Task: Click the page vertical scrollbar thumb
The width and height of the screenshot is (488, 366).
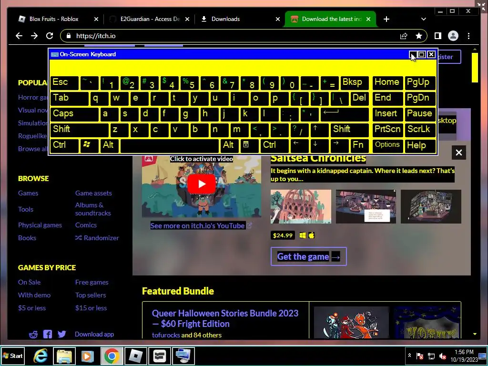Action: [x=475, y=68]
